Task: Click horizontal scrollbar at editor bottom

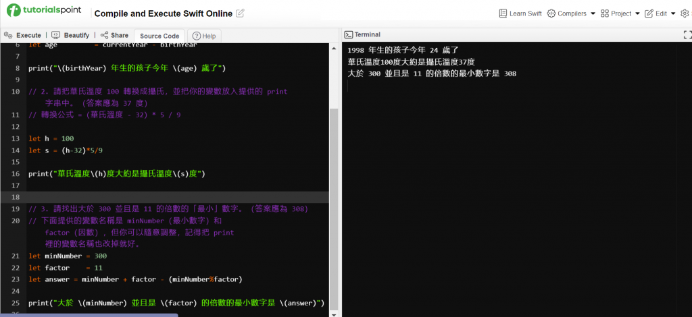Action: point(89,315)
